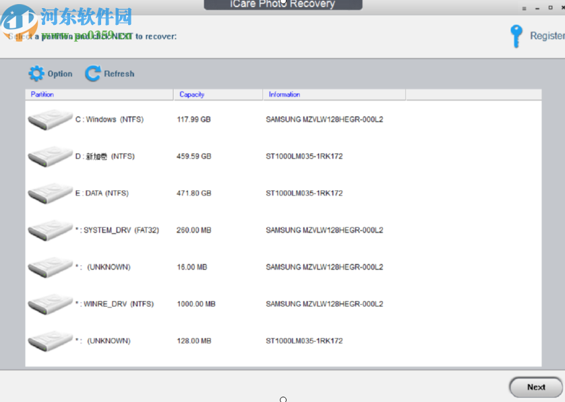Minimize the iCare Photo Recovery window

click(x=537, y=8)
